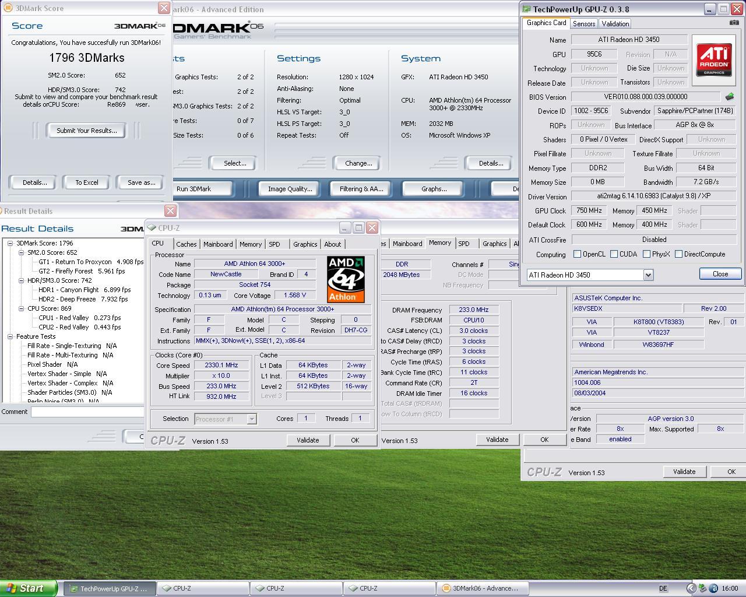The height and width of the screenshot is (597, 746).
Task: Expand hidden tray icons arrow in system tray
Action: [691, 588]
